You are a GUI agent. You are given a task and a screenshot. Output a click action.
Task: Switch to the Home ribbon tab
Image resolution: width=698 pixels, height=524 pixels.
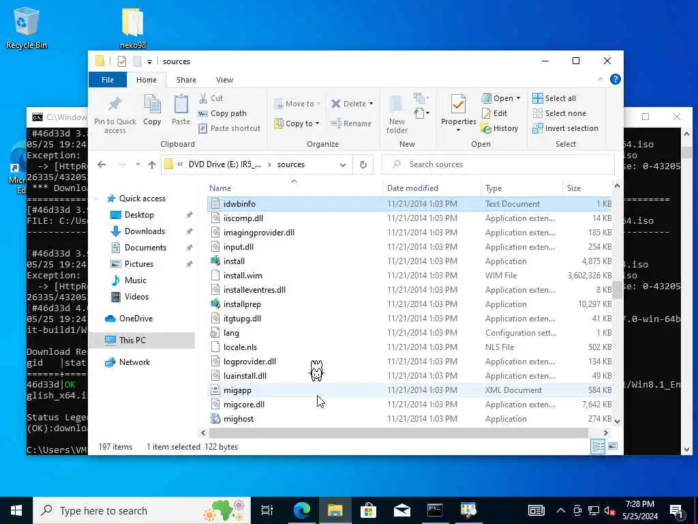pos(147,80)
